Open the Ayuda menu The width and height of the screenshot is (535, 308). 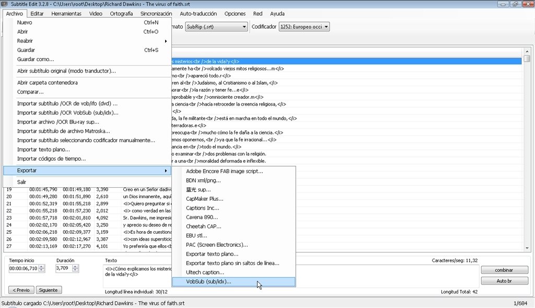(277, 14)
